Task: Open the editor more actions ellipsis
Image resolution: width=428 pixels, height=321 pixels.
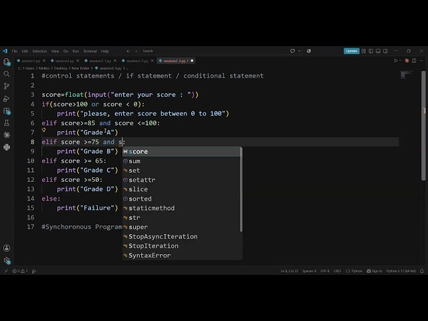Action: click(421, 61)
